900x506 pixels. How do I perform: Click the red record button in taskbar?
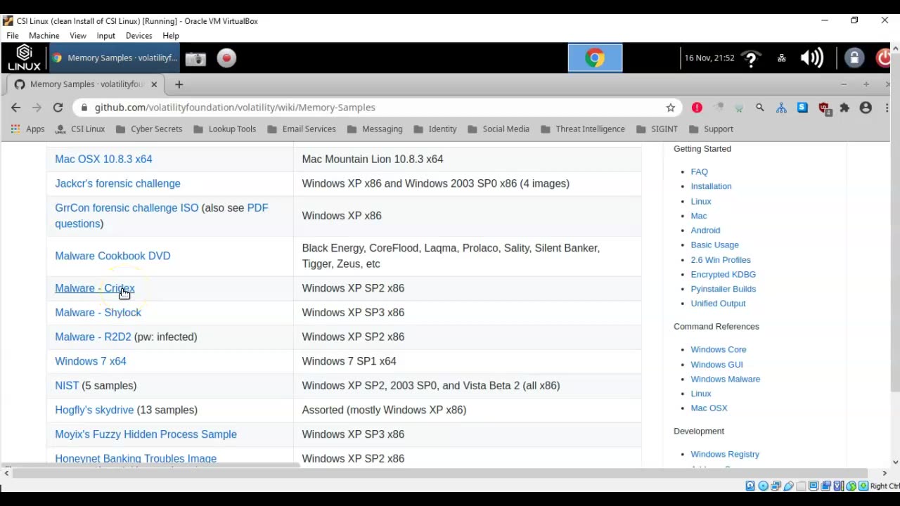[226, 58]
